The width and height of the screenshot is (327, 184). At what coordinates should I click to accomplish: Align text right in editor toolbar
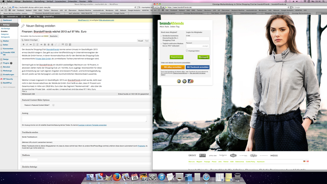[x=52, y=44]
